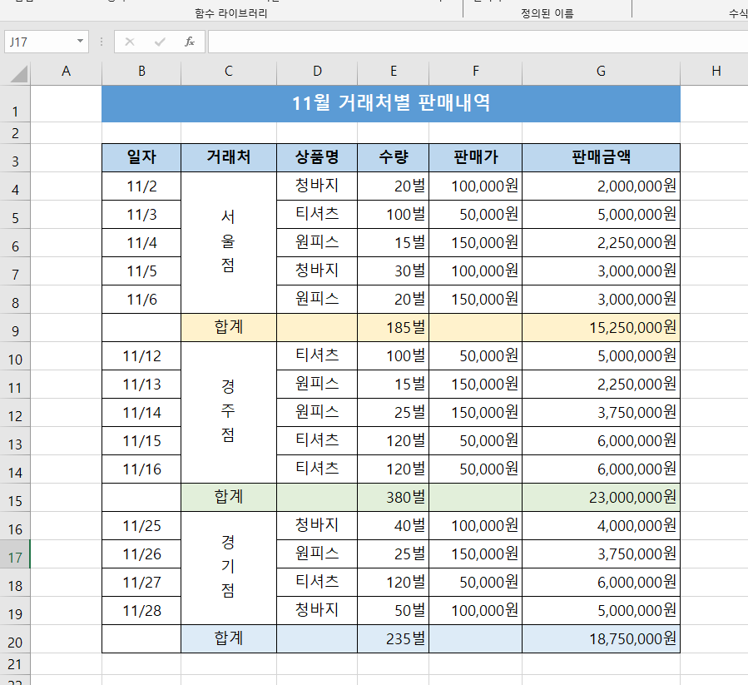Viewport: 748px width, 685px height.
Task: Click sales total '23,000,000원'
Action: [x=601, y=498]
